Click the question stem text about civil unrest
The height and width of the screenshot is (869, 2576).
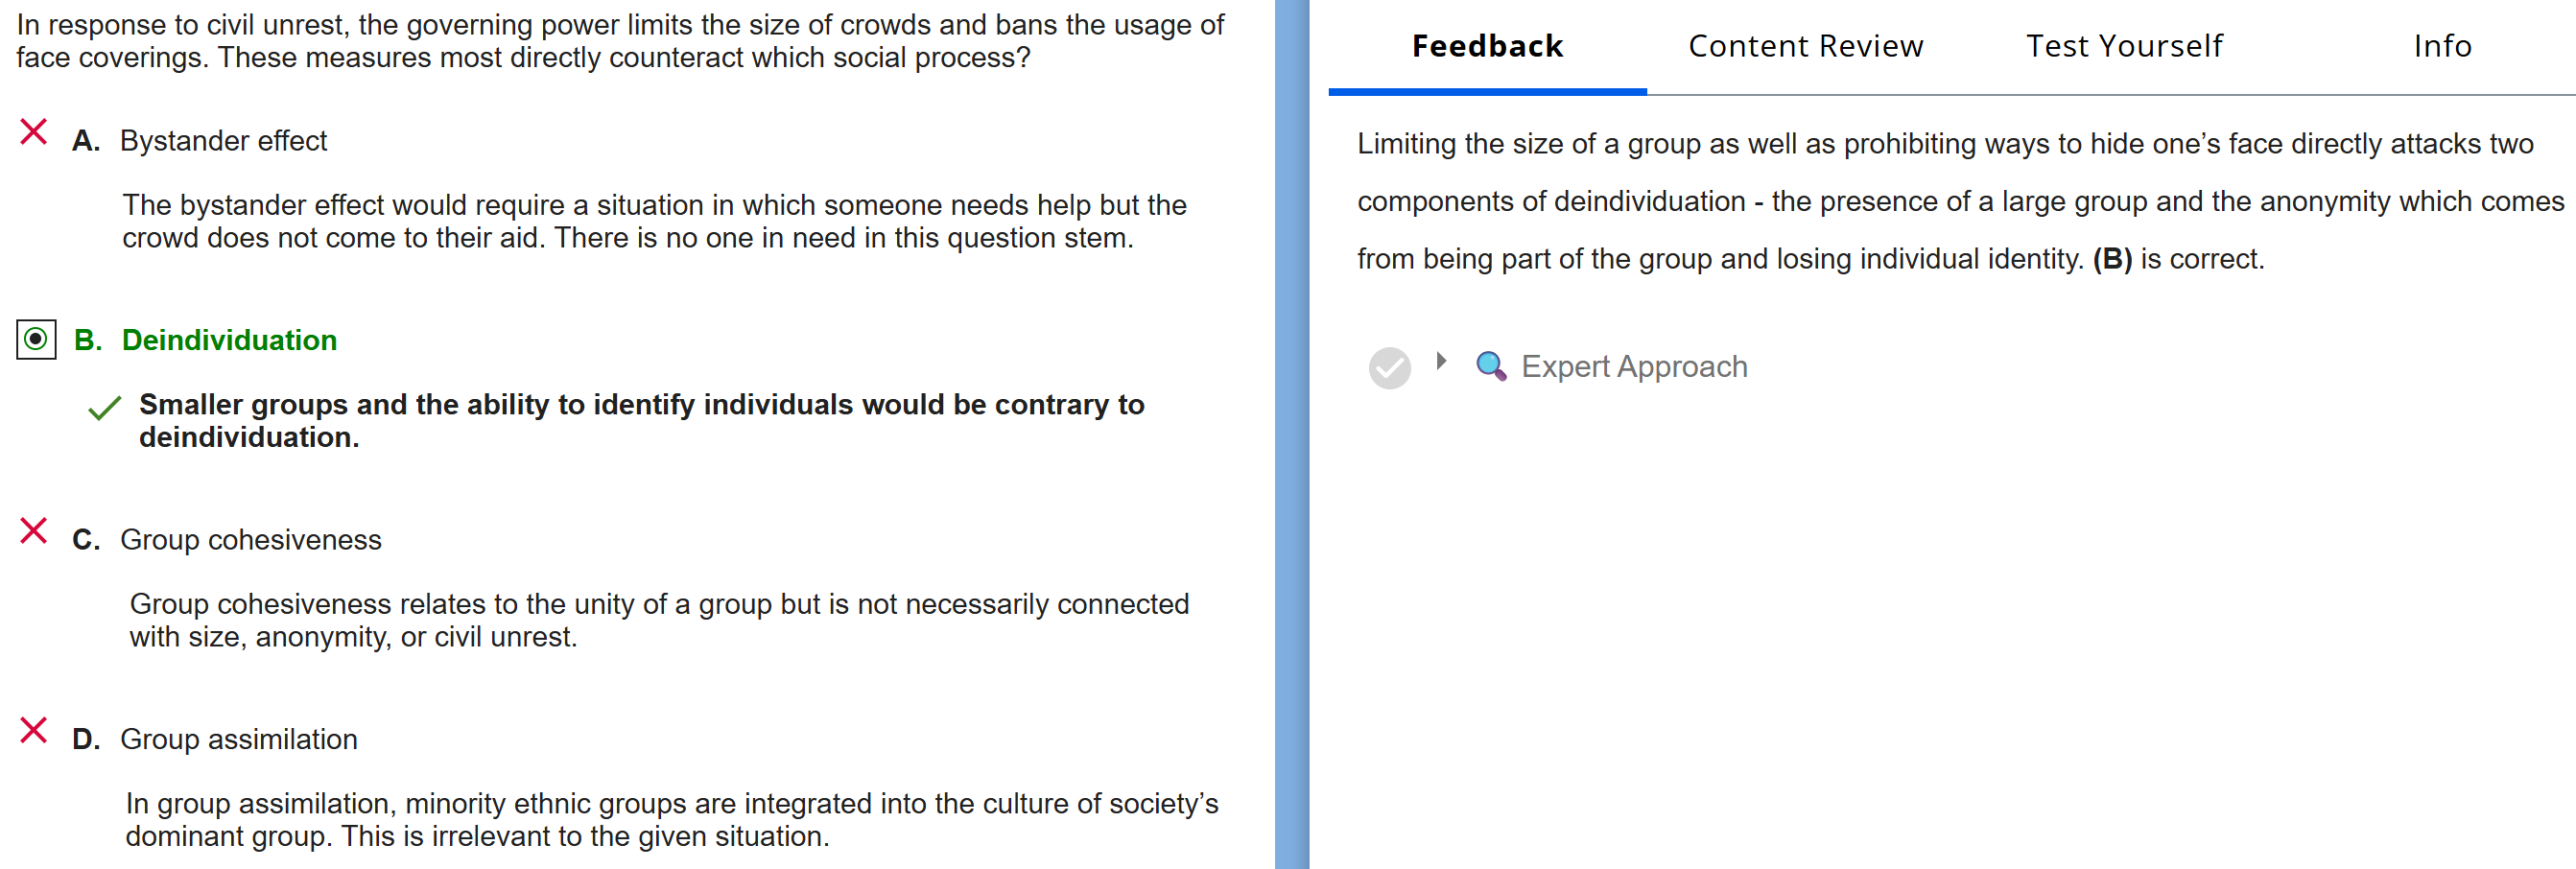coord(620,41)
